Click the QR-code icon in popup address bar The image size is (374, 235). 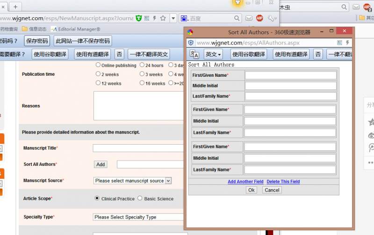(339, 43)
